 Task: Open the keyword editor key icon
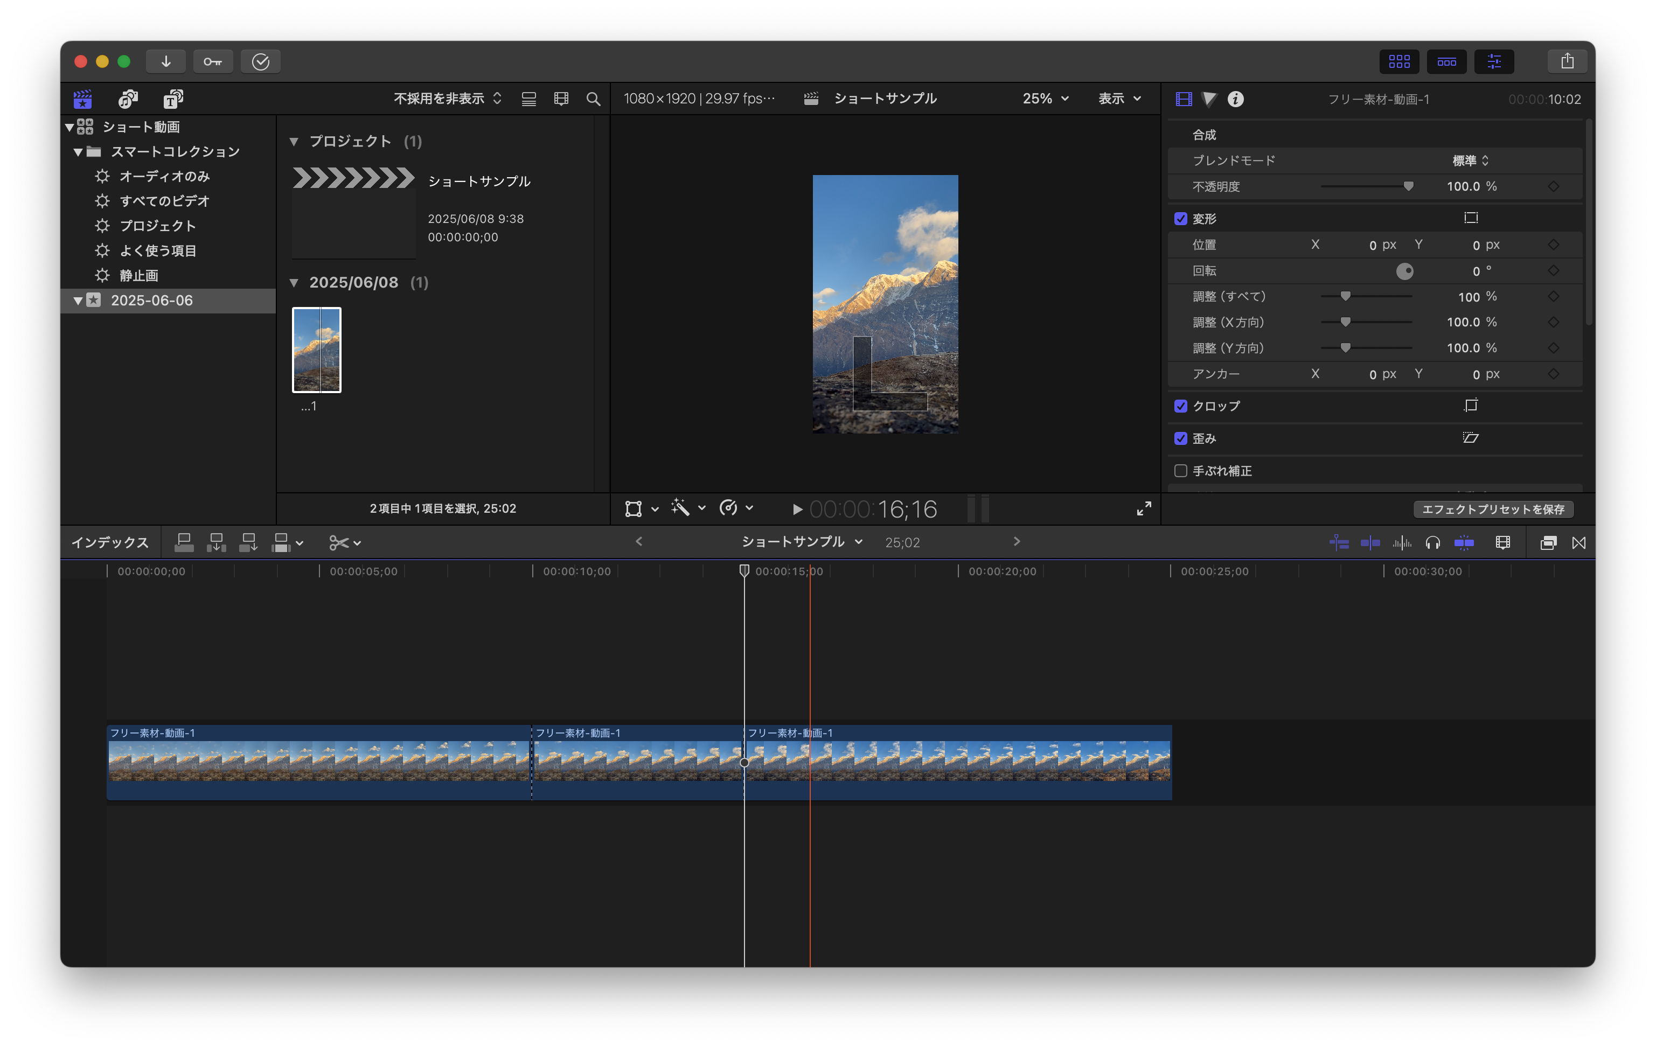212,61
